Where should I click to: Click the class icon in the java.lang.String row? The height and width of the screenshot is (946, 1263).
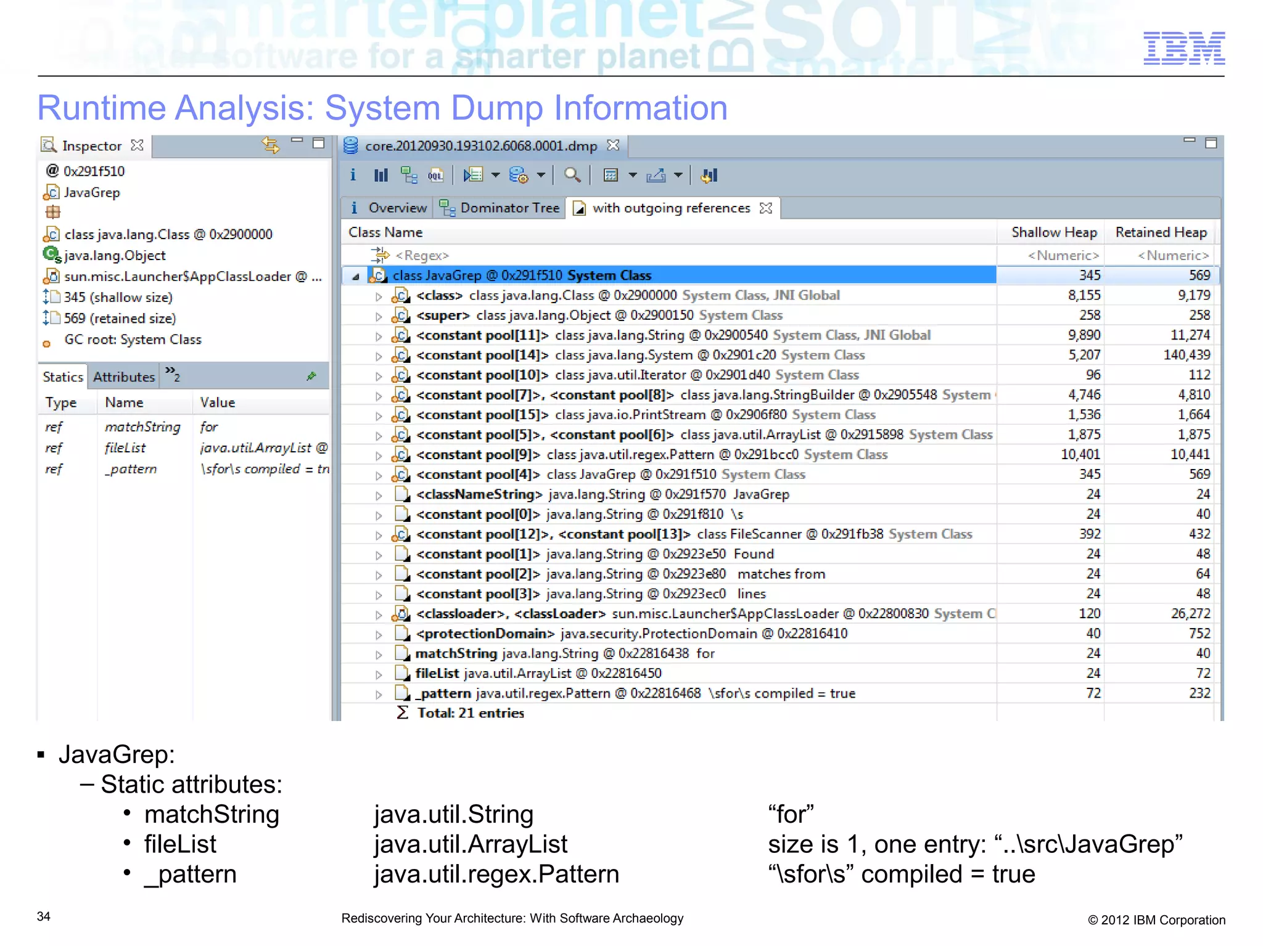(x=401, y=335)
